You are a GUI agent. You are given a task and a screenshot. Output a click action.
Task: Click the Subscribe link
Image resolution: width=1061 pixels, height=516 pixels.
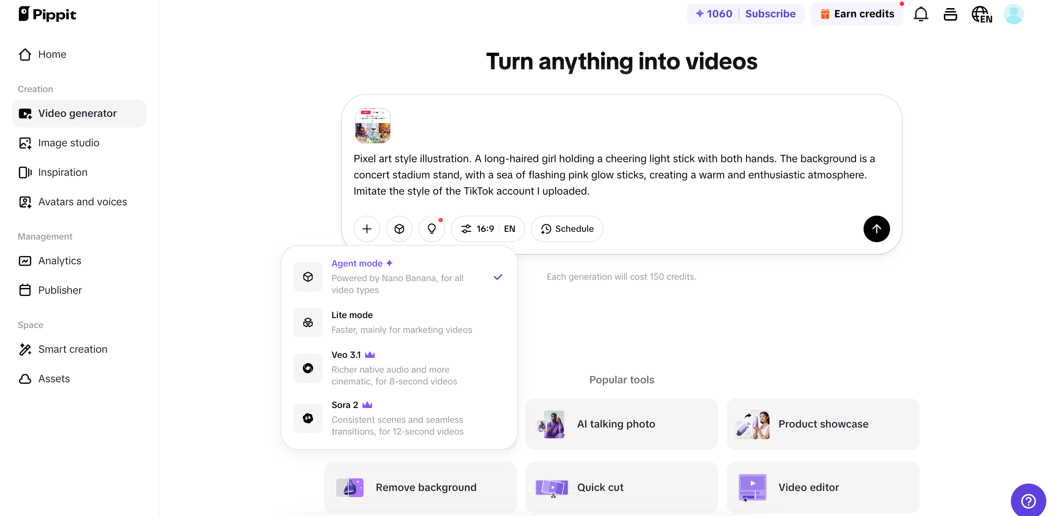pos(770,14)
